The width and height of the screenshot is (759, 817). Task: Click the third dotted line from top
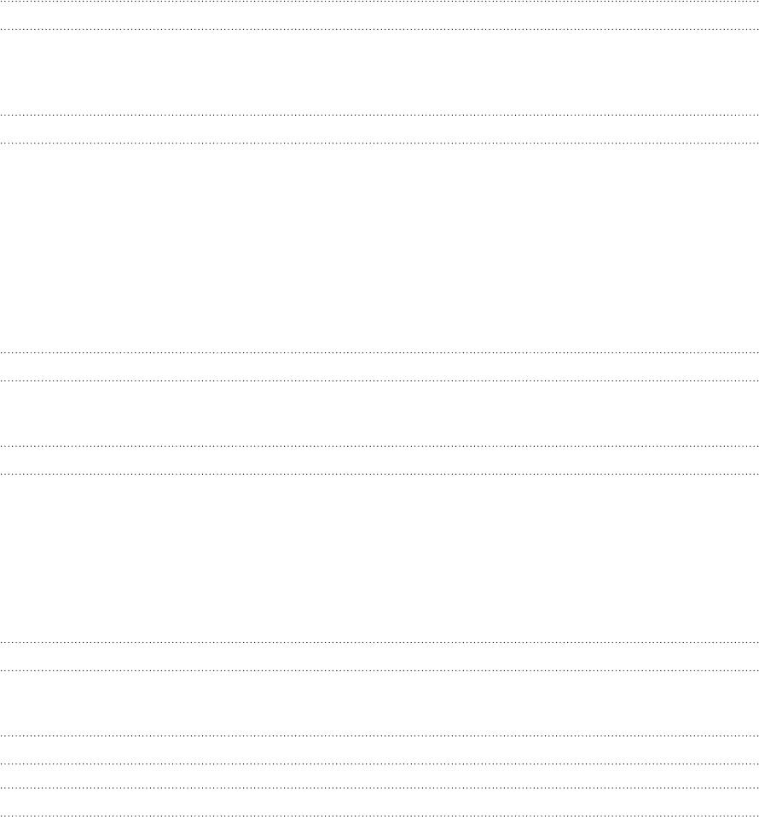click(379, 114)
